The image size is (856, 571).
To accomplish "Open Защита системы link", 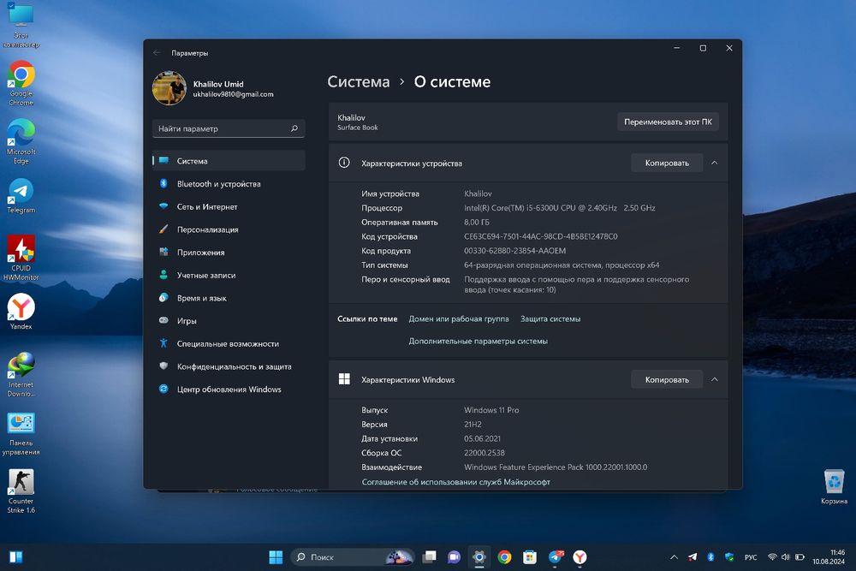I will (550, 319).
